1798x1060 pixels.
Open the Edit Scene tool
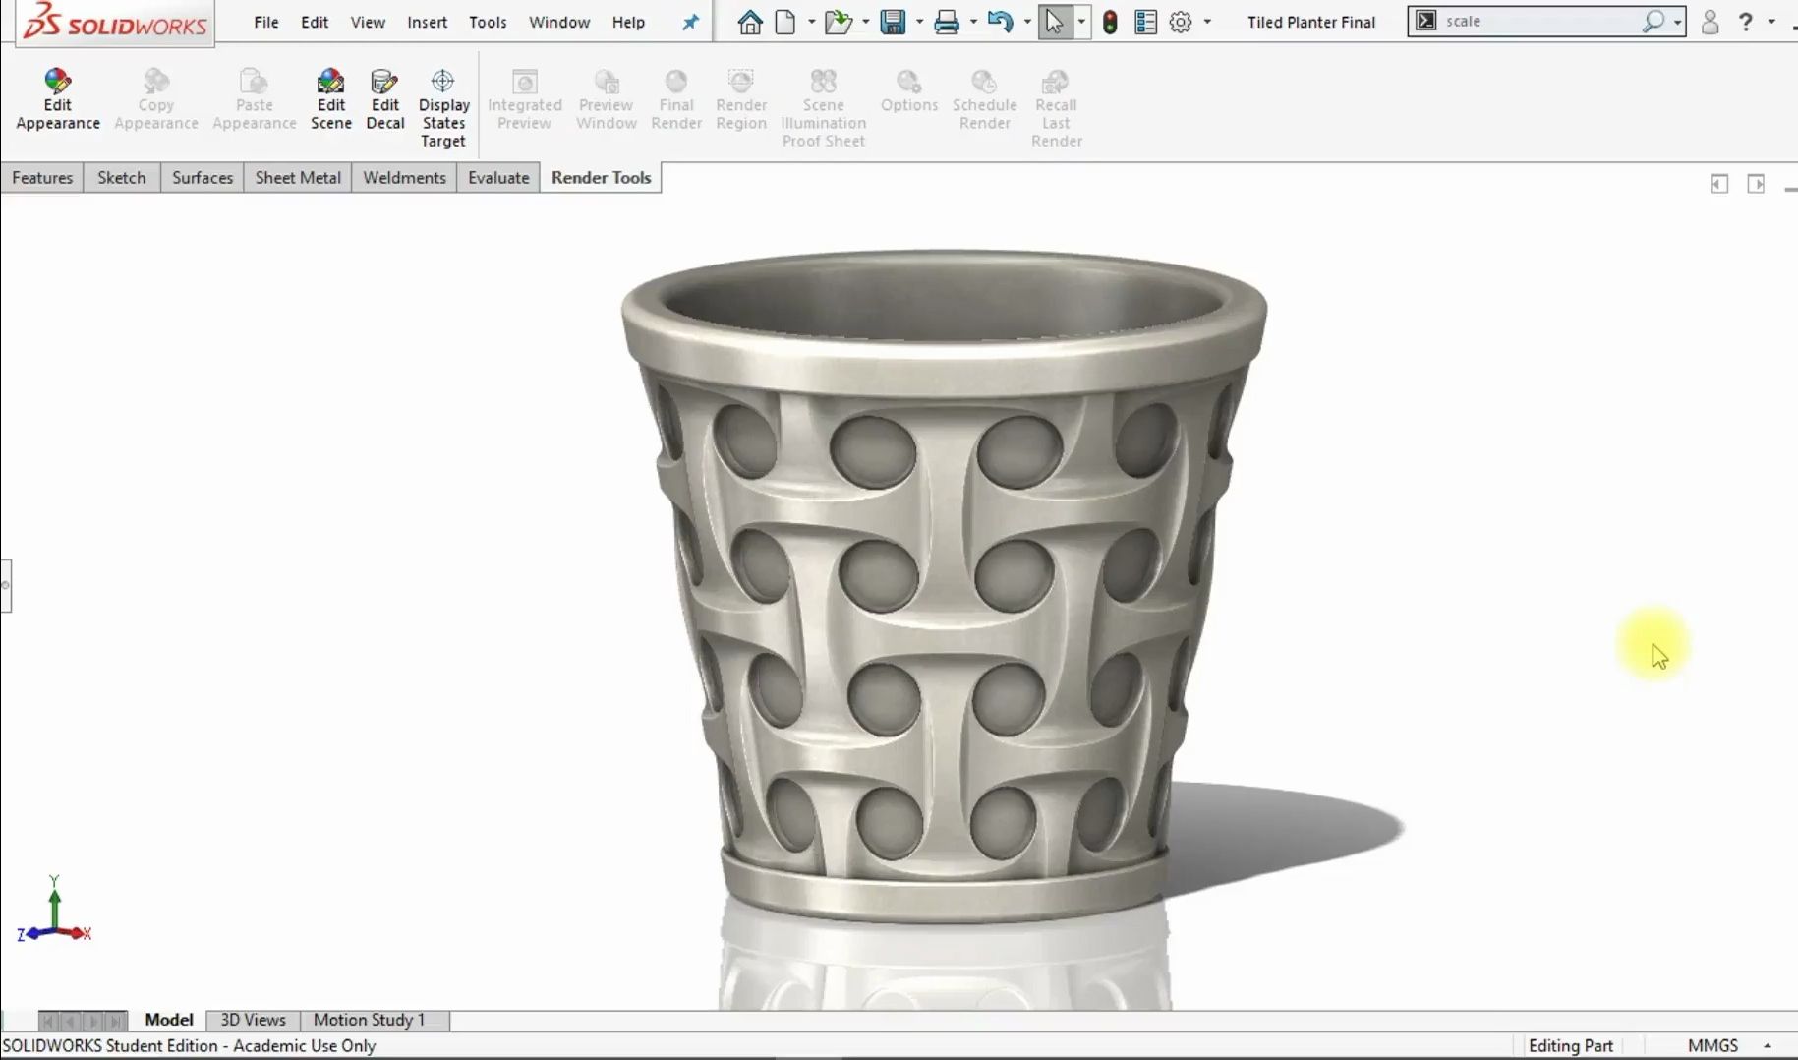(331, 98)
